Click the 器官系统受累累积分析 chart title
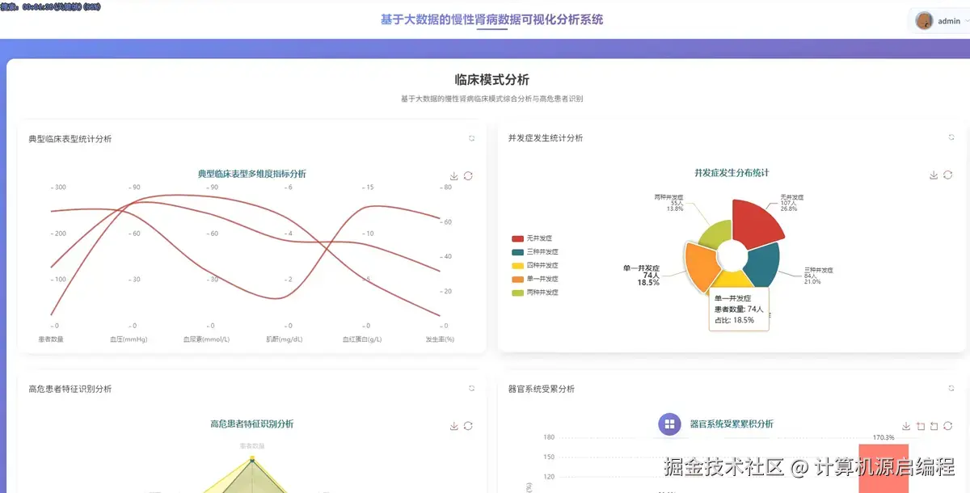970x493 pixels. tap(732, 423)
